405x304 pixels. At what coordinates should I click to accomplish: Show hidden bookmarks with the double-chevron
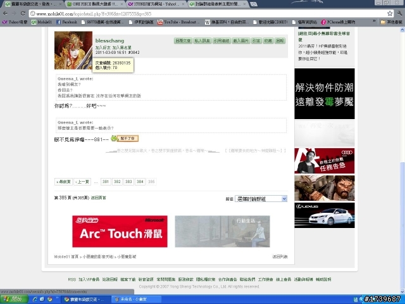(x=374, y=22)
